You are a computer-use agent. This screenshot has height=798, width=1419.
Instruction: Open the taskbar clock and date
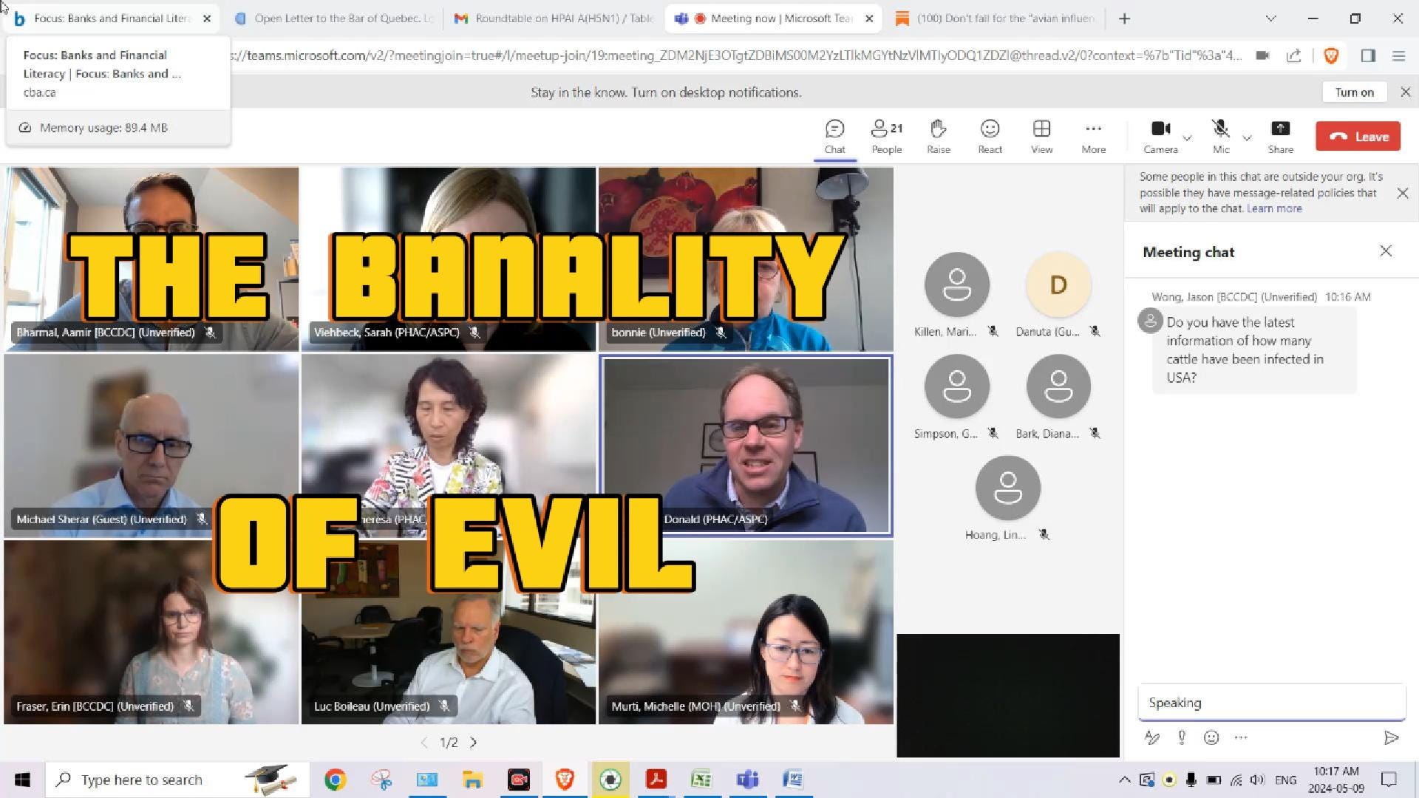[x=1336, y=780]
